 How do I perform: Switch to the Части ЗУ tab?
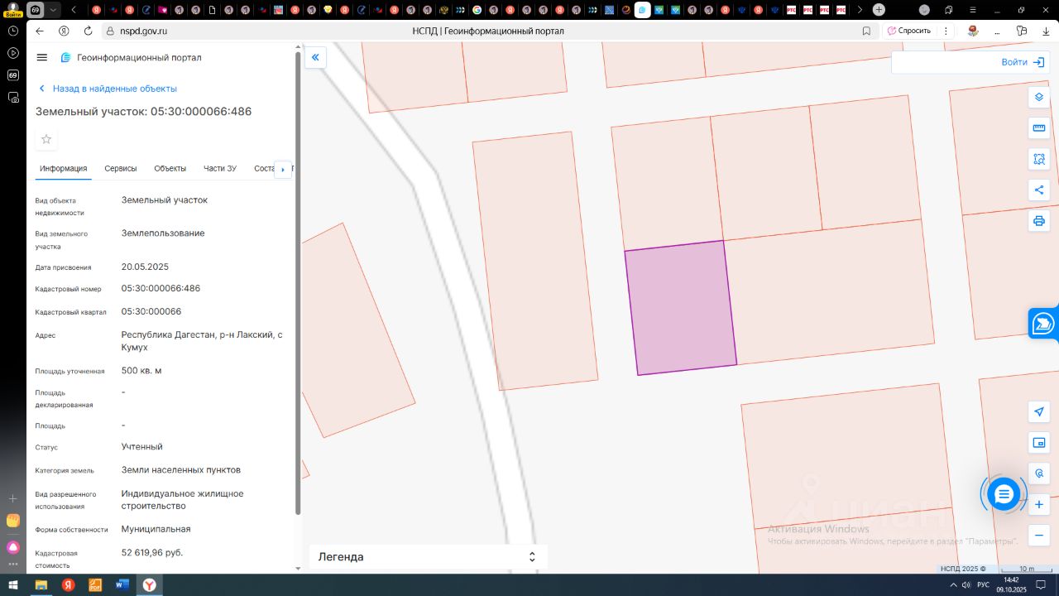pos(220,169)
